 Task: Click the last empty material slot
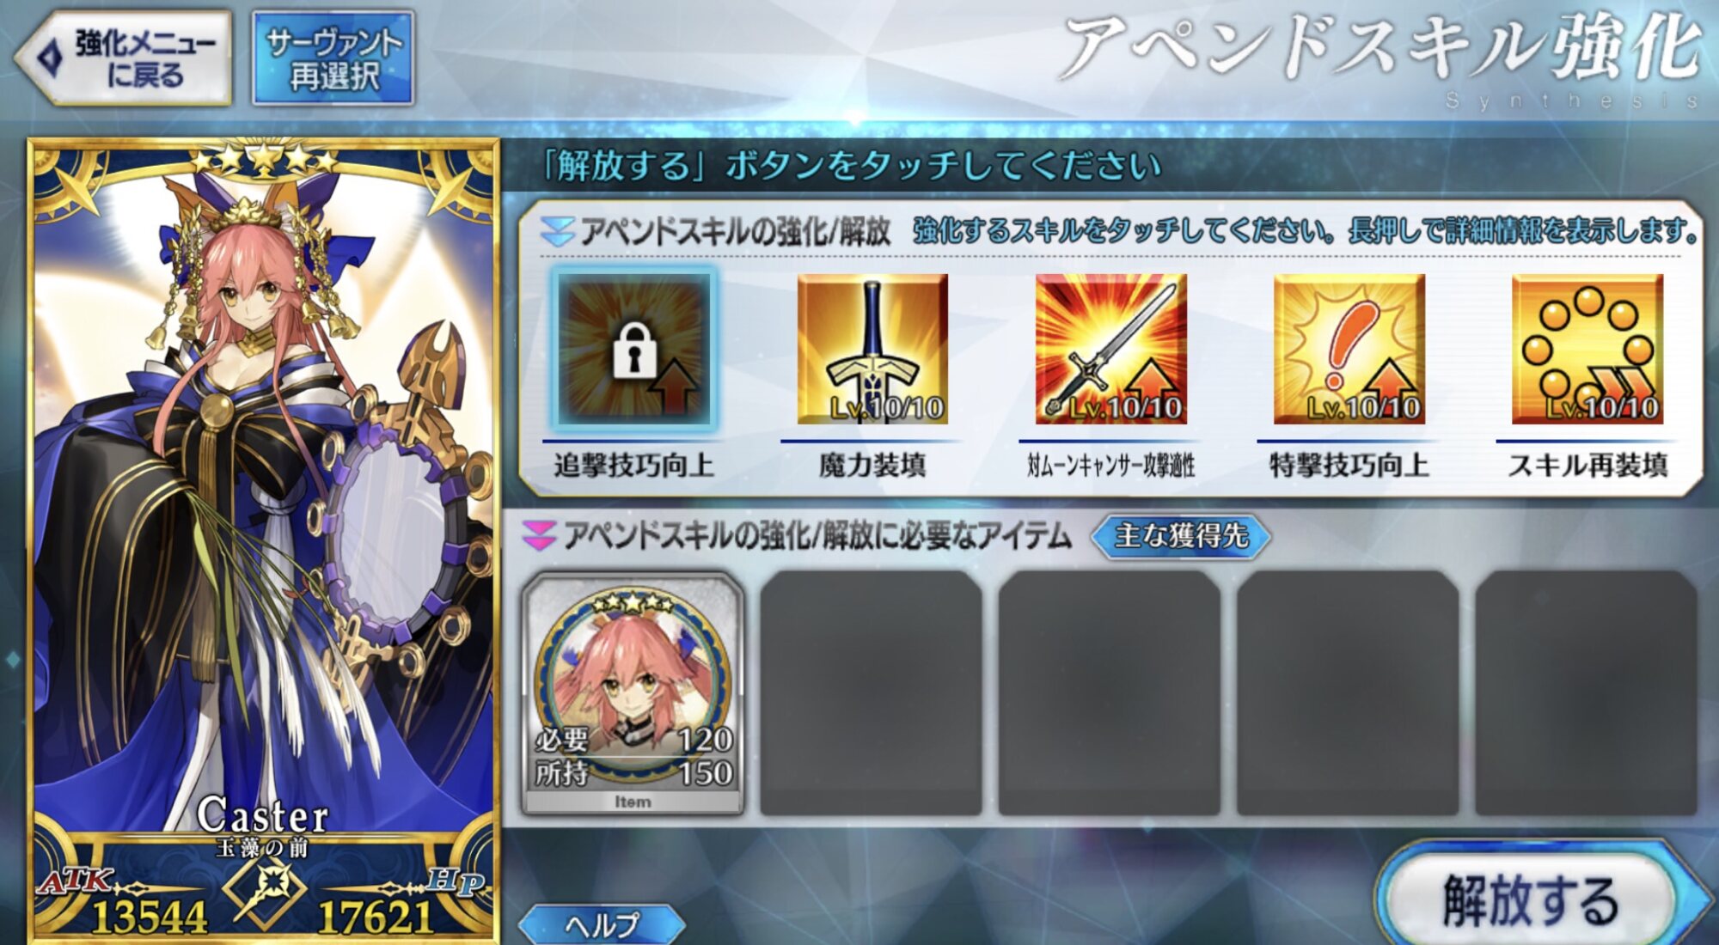coord(1586,692)
